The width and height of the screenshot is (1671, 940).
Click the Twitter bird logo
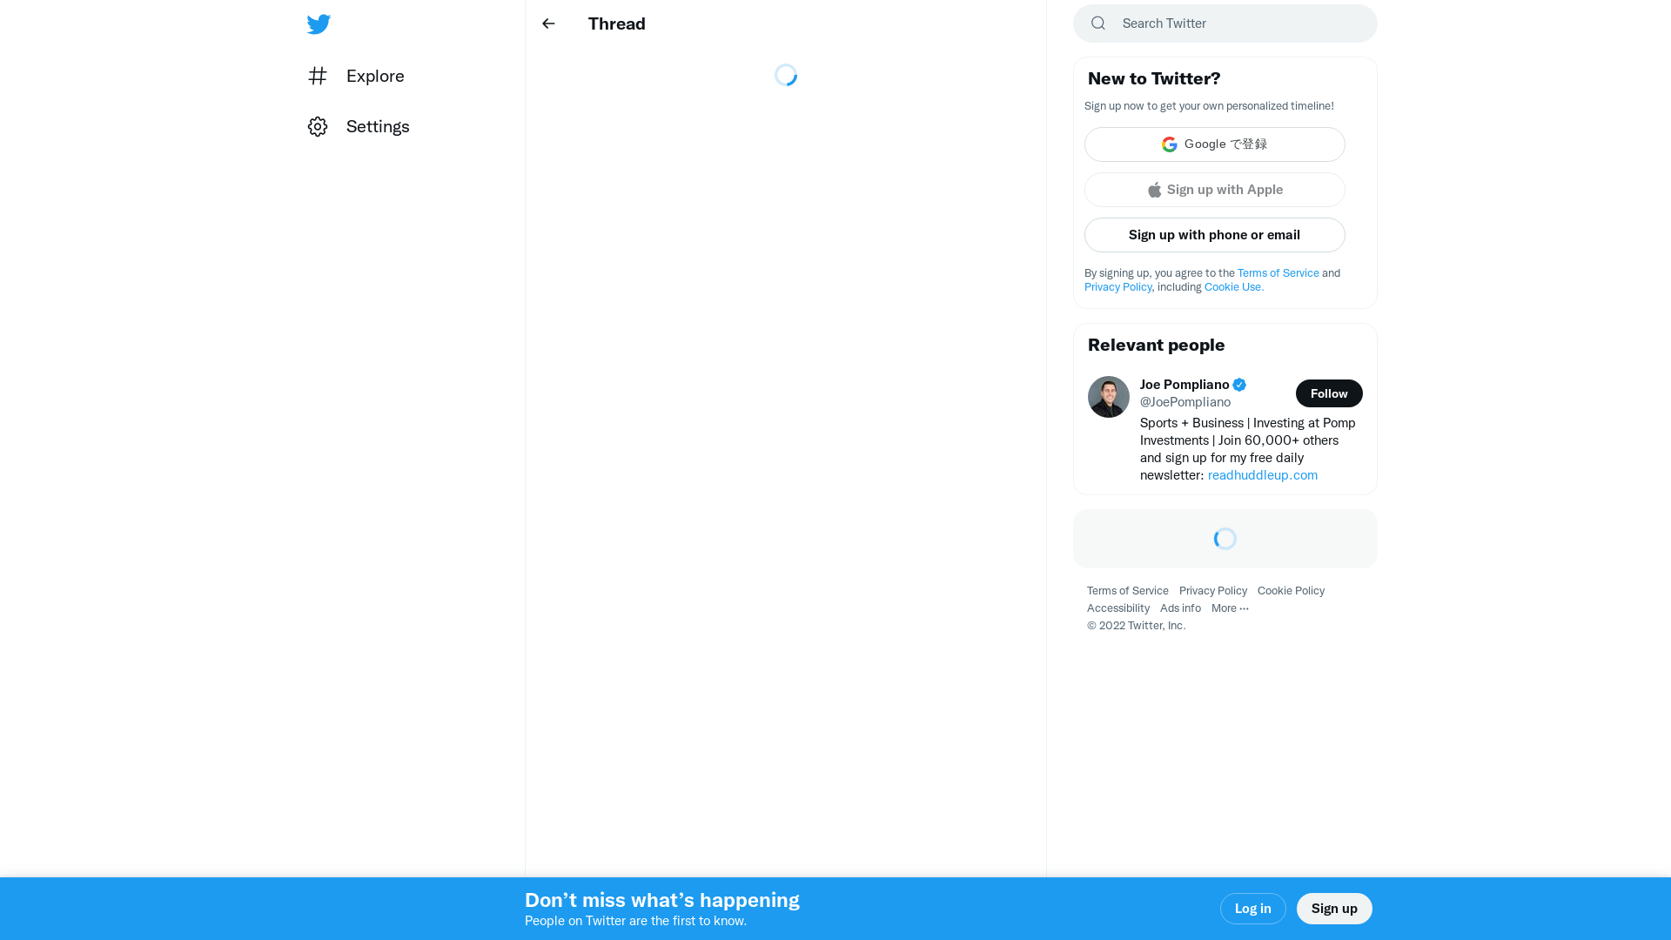coord(319,23)
